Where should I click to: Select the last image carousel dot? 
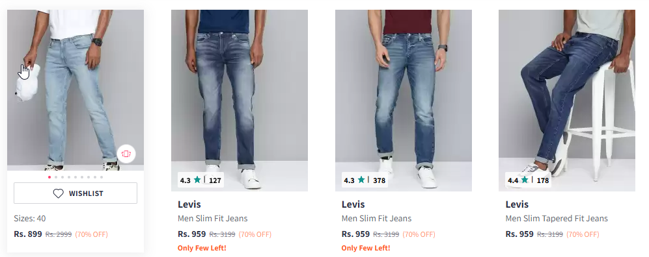pos(102,177)
